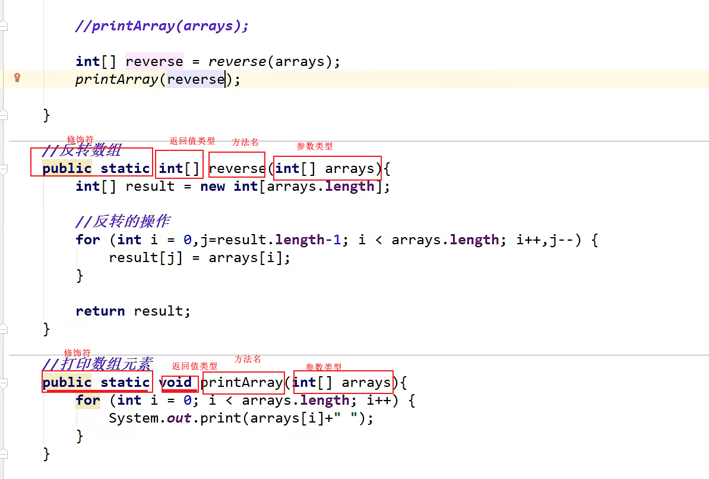Click the //反转的操作 comment
709x479 pixels.
[122, 222]
